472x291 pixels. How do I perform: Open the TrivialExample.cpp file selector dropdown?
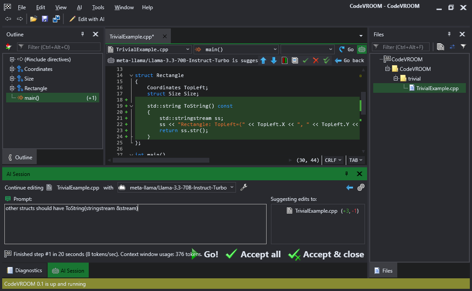[149, 49]
